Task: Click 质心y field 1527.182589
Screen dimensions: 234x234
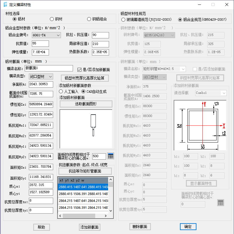Action: (41, 192)
